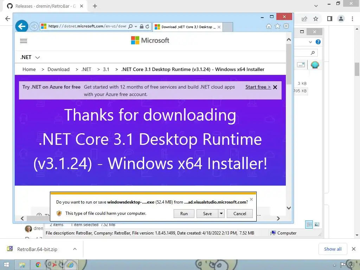Open the hamburger menu on Microsoft page
The width and height of the screenshot is (360, 270).
(x=24, y=41)
